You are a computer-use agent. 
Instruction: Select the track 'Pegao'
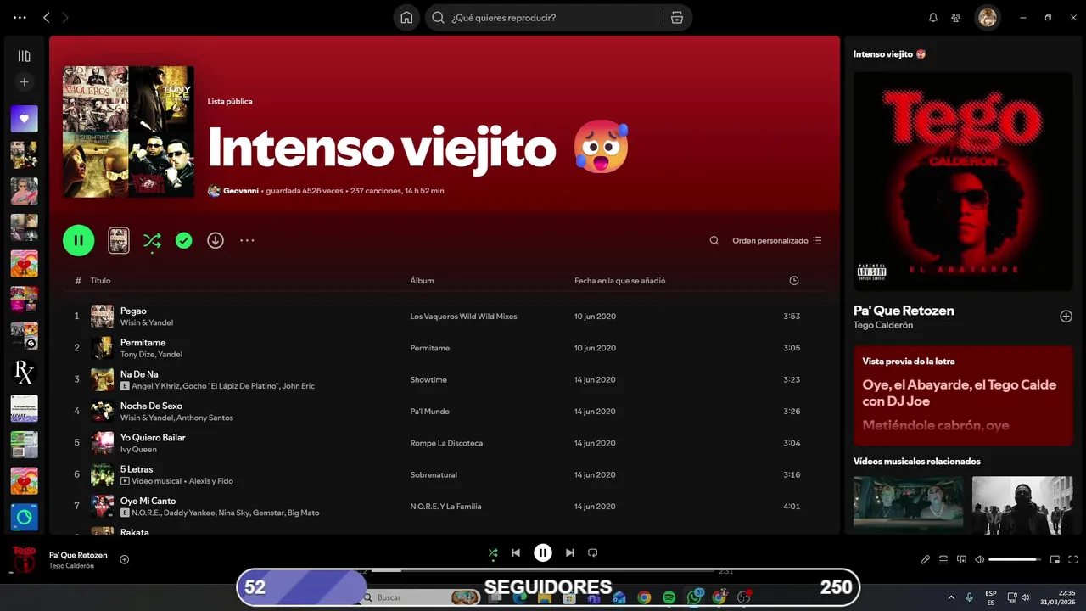tap(133, 311)
